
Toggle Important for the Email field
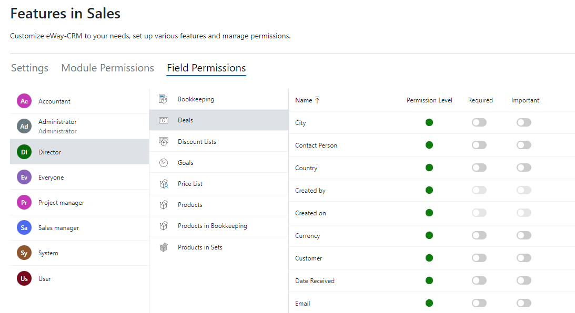pyautogui.click(x=524, y=303)
